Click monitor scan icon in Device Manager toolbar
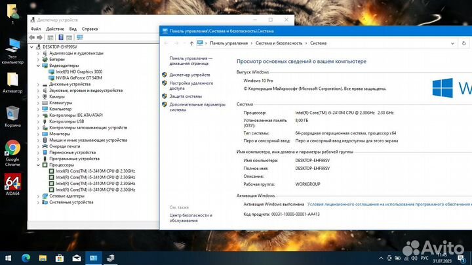Screen dimensions: 472x265 click(79, 37)
